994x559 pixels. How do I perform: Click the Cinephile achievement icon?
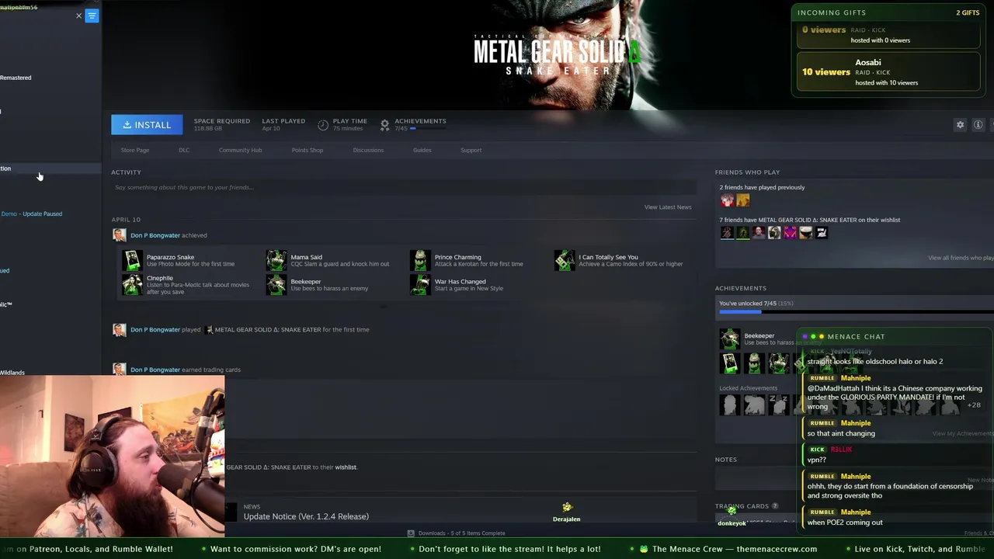[x=132, y=285]
